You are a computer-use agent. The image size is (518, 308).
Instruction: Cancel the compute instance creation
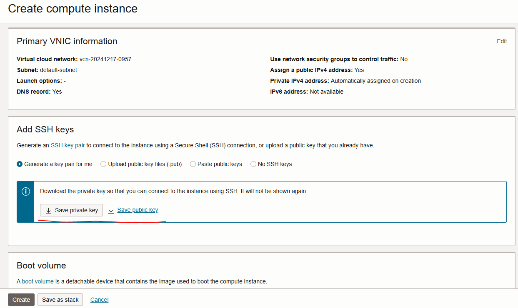coord(99,300)
